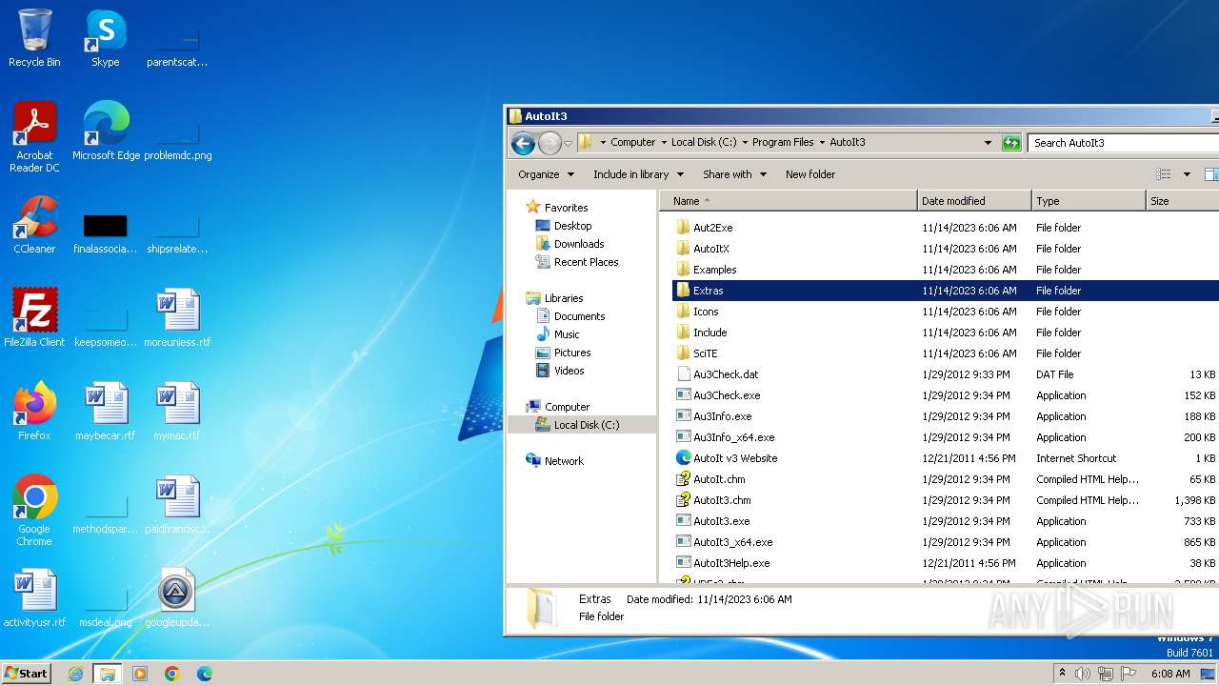Select the Examples folder

point(714,270)
